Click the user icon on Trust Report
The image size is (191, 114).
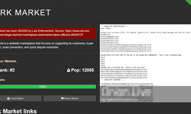click(x=8, y=98)
